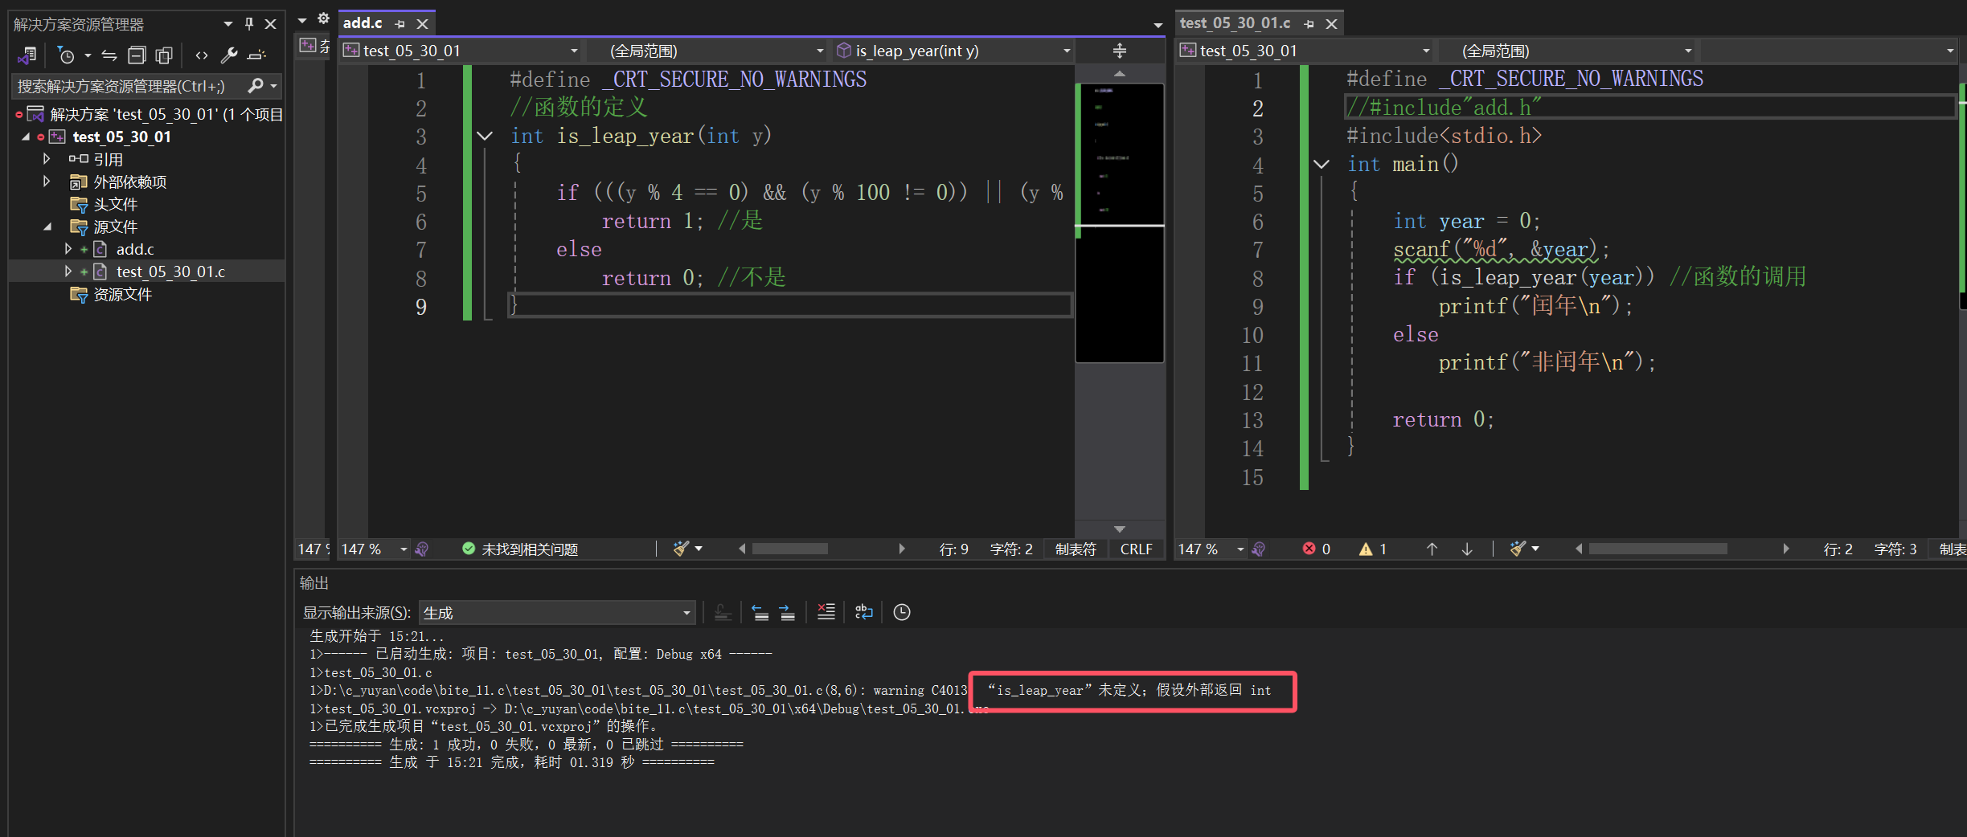Screen dimensions: 1967x837
Task: Open tab group settings gear icon
Action: [x=323, y=18]
